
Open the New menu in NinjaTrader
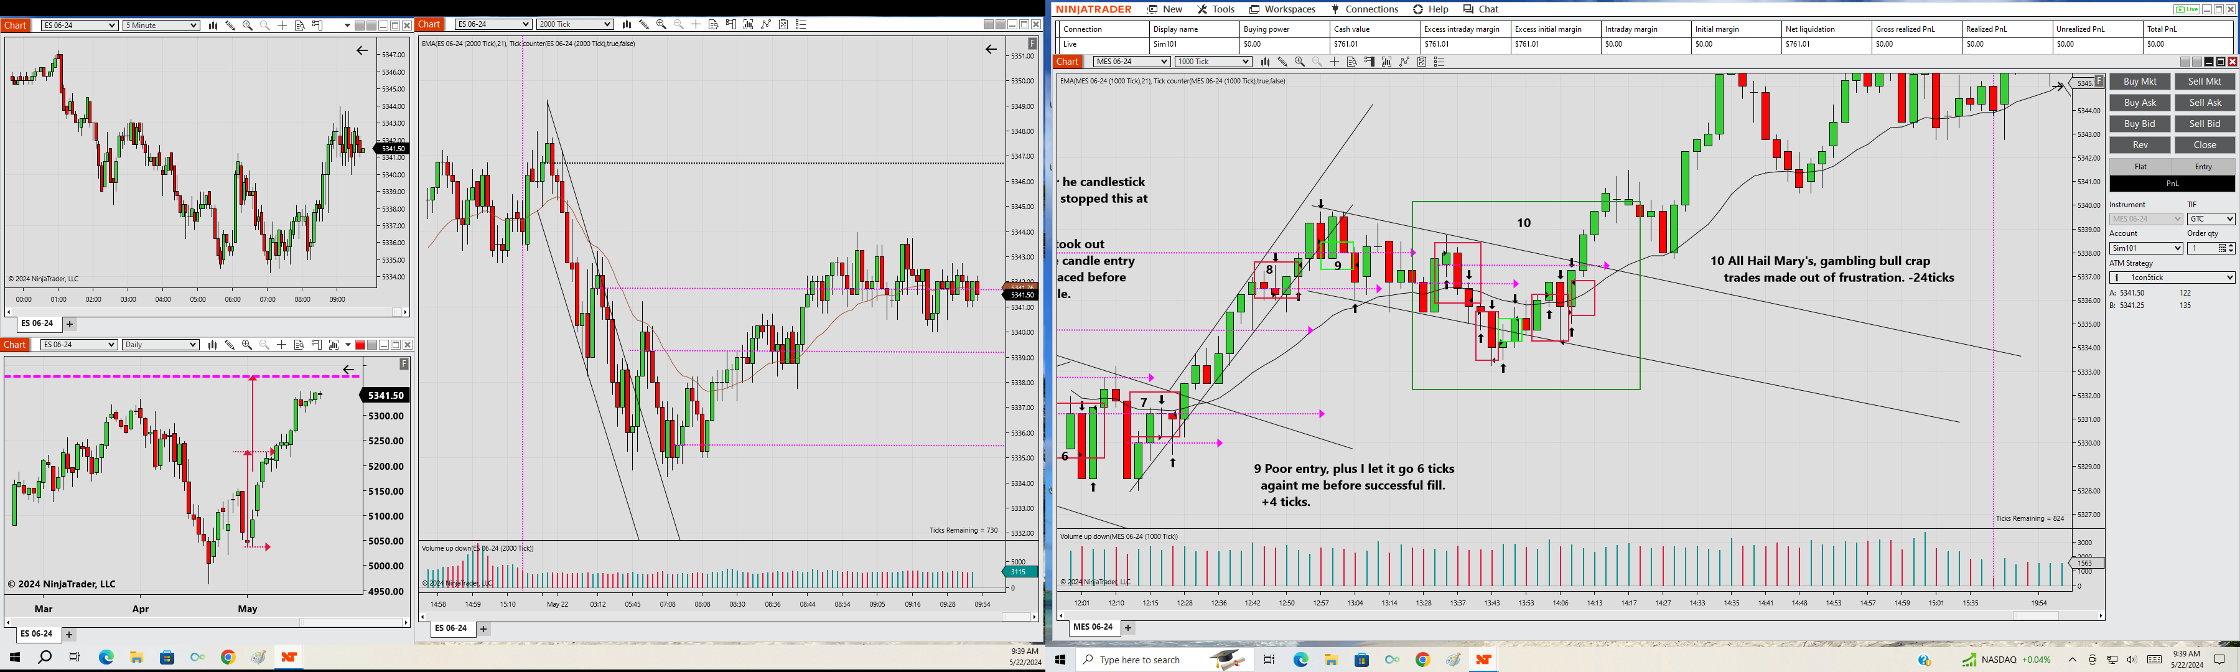pos(1165,9)
